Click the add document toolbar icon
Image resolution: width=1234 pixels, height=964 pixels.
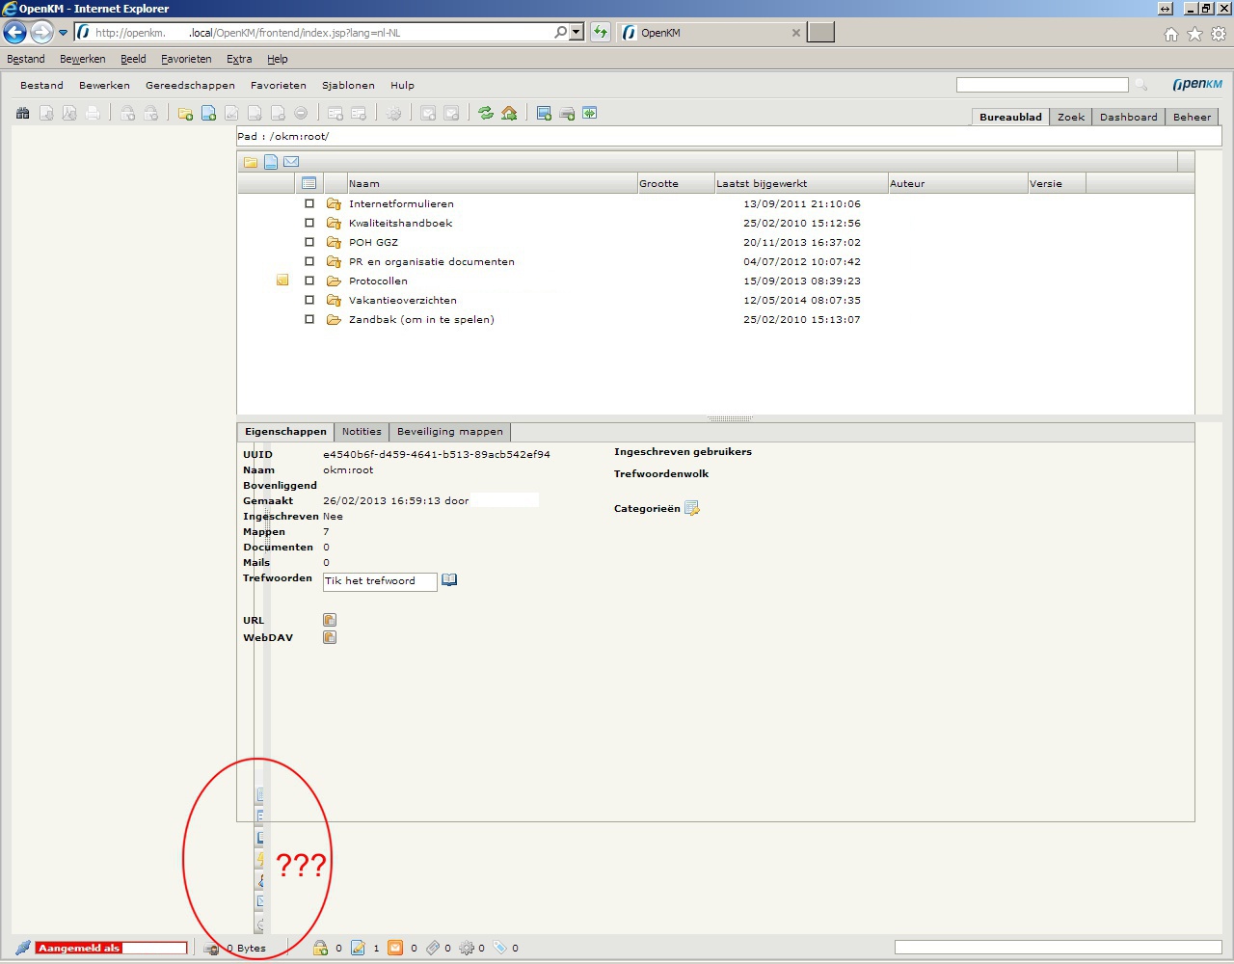click(208, 114)
